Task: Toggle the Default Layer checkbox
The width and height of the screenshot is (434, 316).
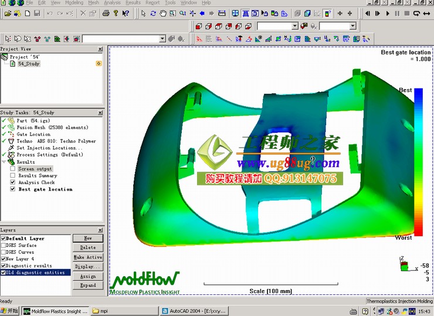Action: pos(4,238)
